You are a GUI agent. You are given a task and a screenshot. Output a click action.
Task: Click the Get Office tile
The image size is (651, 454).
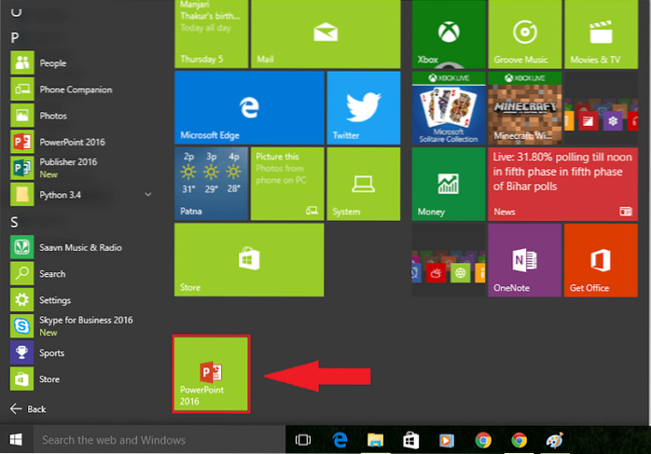(x=600, y=259)
